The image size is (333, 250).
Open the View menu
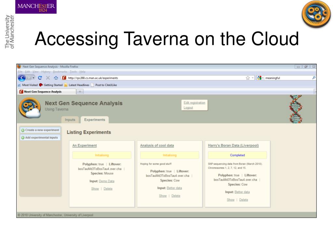pos(35,72)
